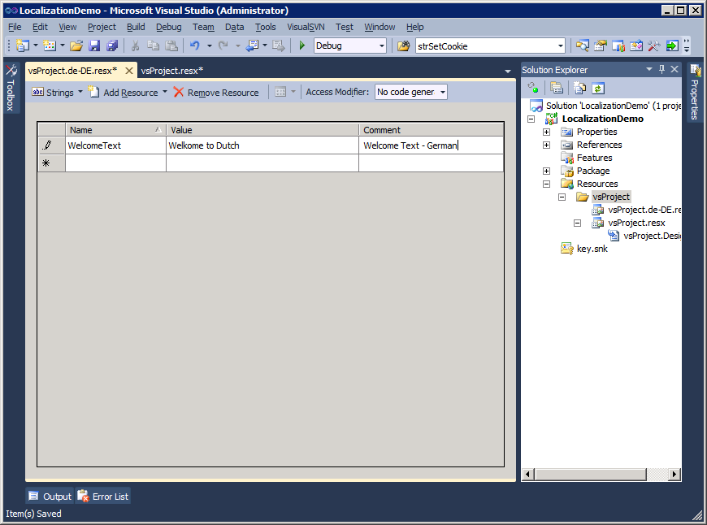The image size is (707, 525).
Task: Click the Find in Files icon
Action: [x=404, y=46]
